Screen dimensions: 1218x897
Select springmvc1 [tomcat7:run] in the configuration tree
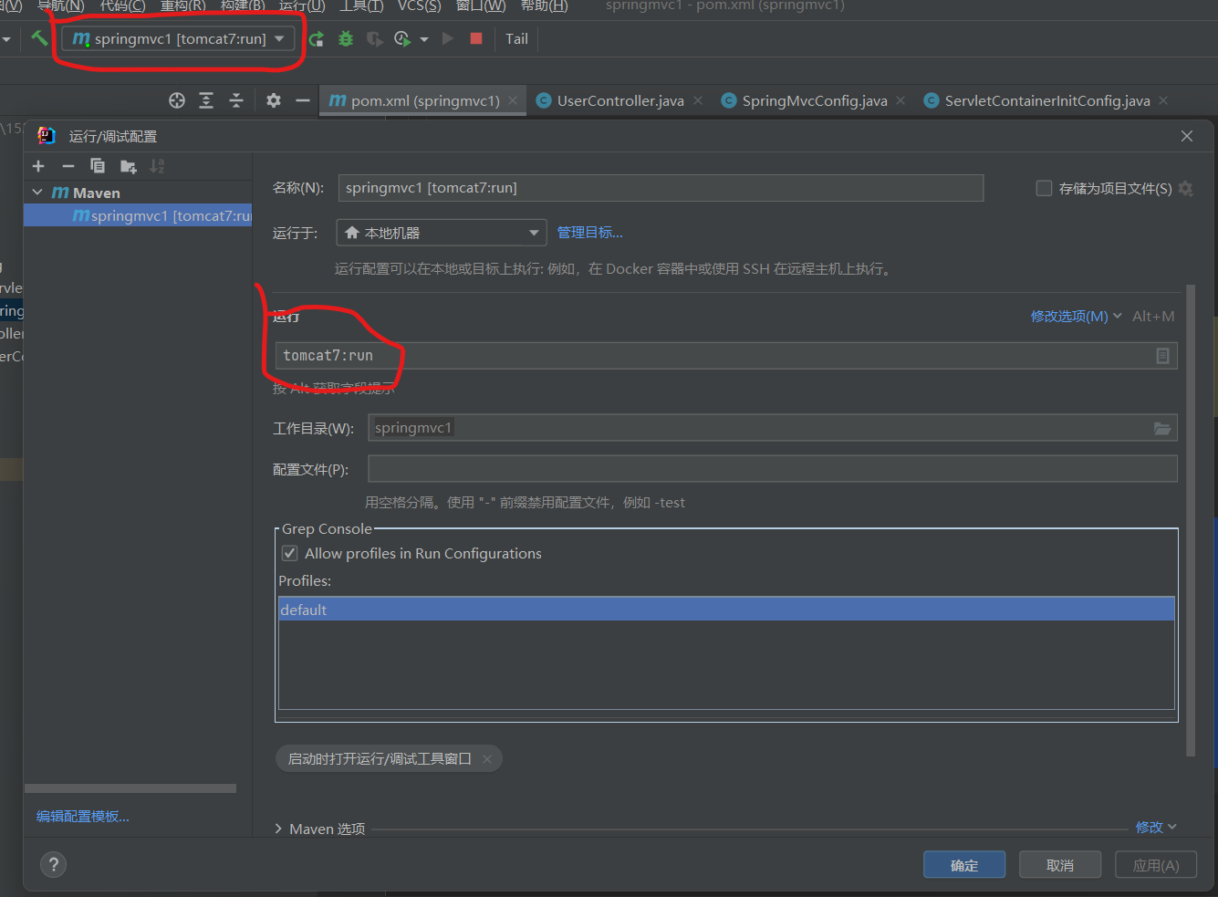(x=138, y=215)
